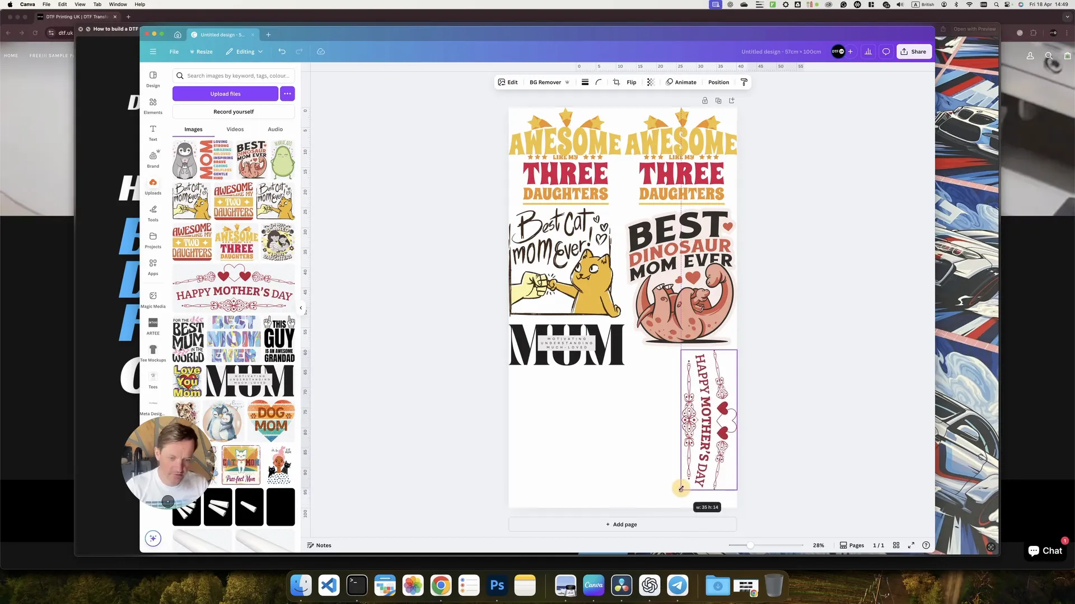Open the Tools panel in sidebar

click(x=153, y=213)
